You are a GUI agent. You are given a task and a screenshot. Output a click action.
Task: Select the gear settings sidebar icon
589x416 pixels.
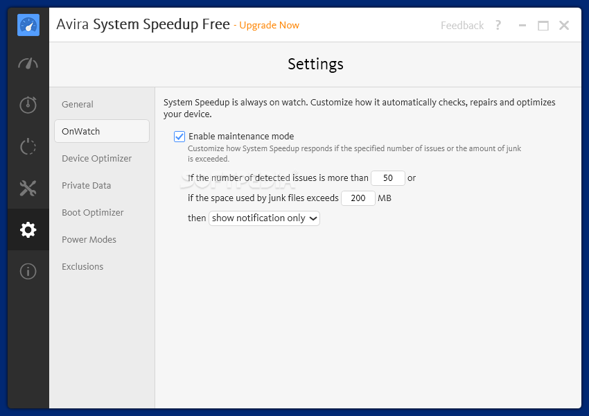[x=28, y=229]
